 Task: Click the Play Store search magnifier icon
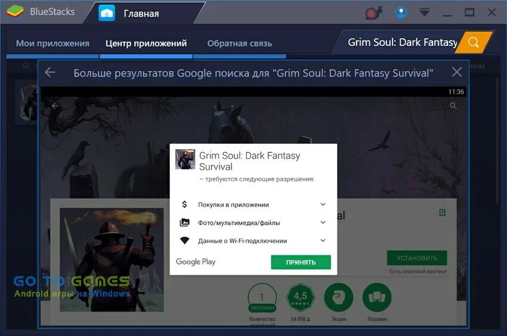pyautogui.click(x=453, y=106)
